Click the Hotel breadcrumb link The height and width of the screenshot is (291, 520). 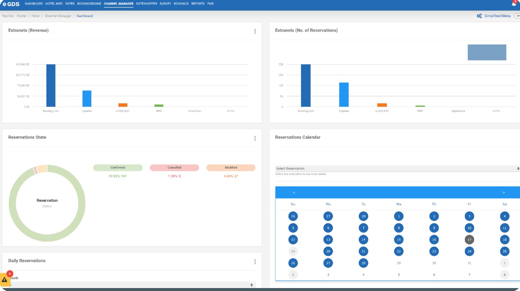[35, 16]
